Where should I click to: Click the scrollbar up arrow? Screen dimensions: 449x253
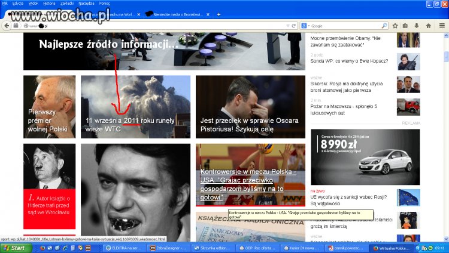(x=446, y=36)
